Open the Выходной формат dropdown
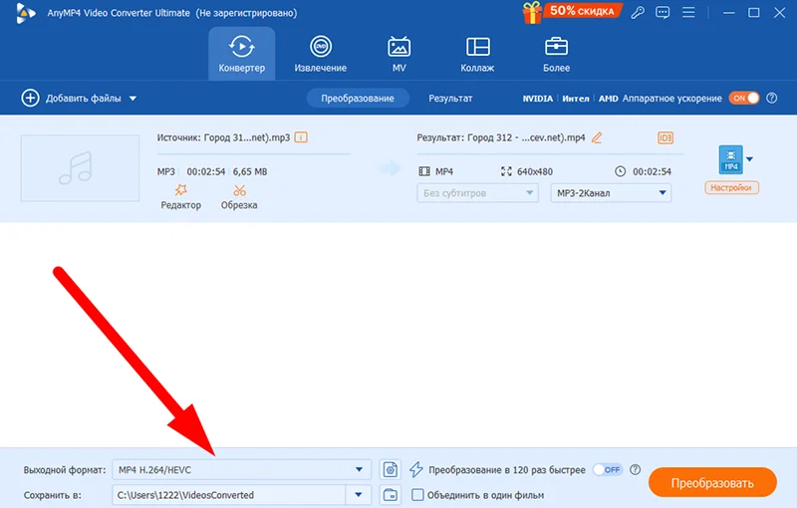The width and height of the screenshot is (797, 508). 241,470
